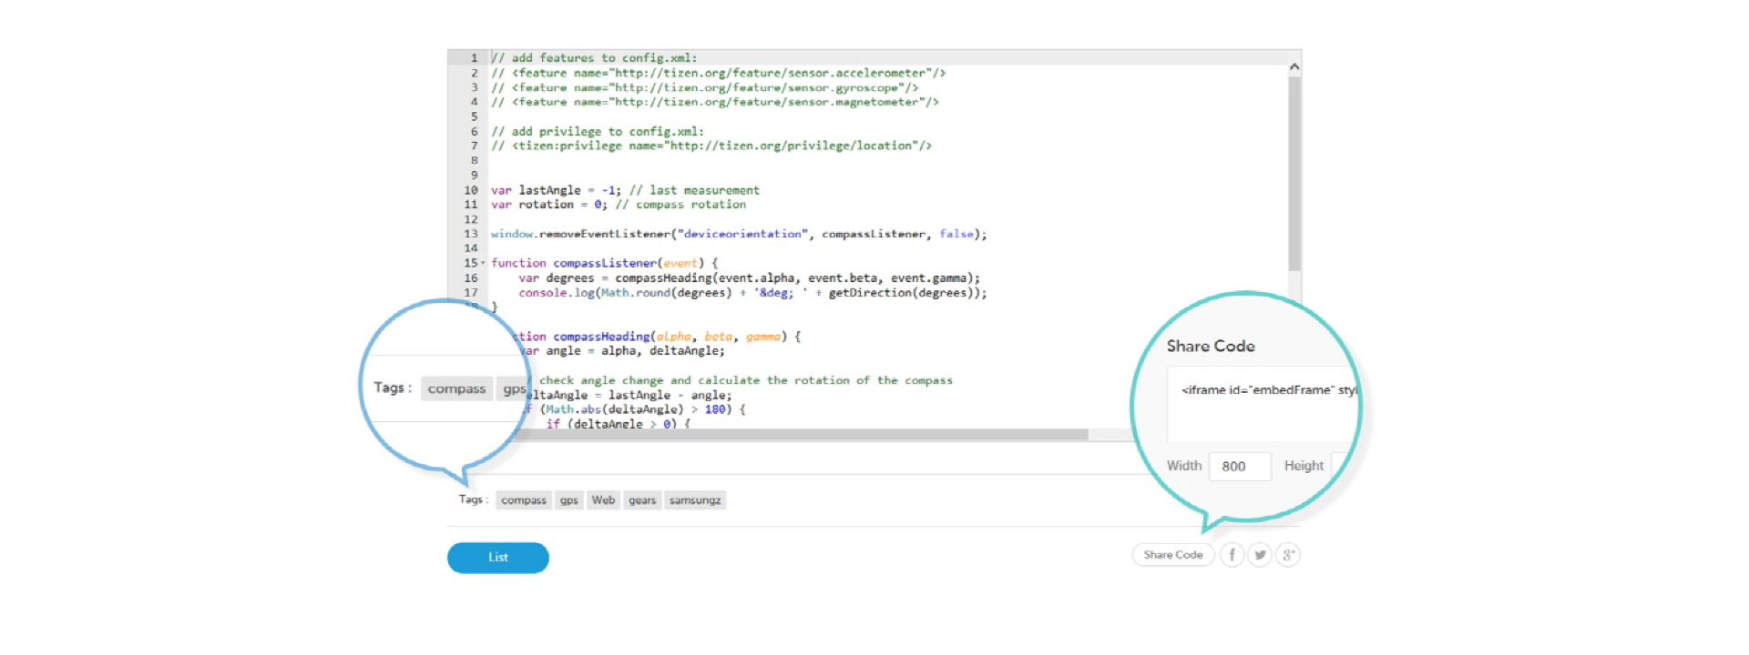Click line number 10 in the gutter
The width and height of the screenshot is (1749, 655).
tap(471, 190)
